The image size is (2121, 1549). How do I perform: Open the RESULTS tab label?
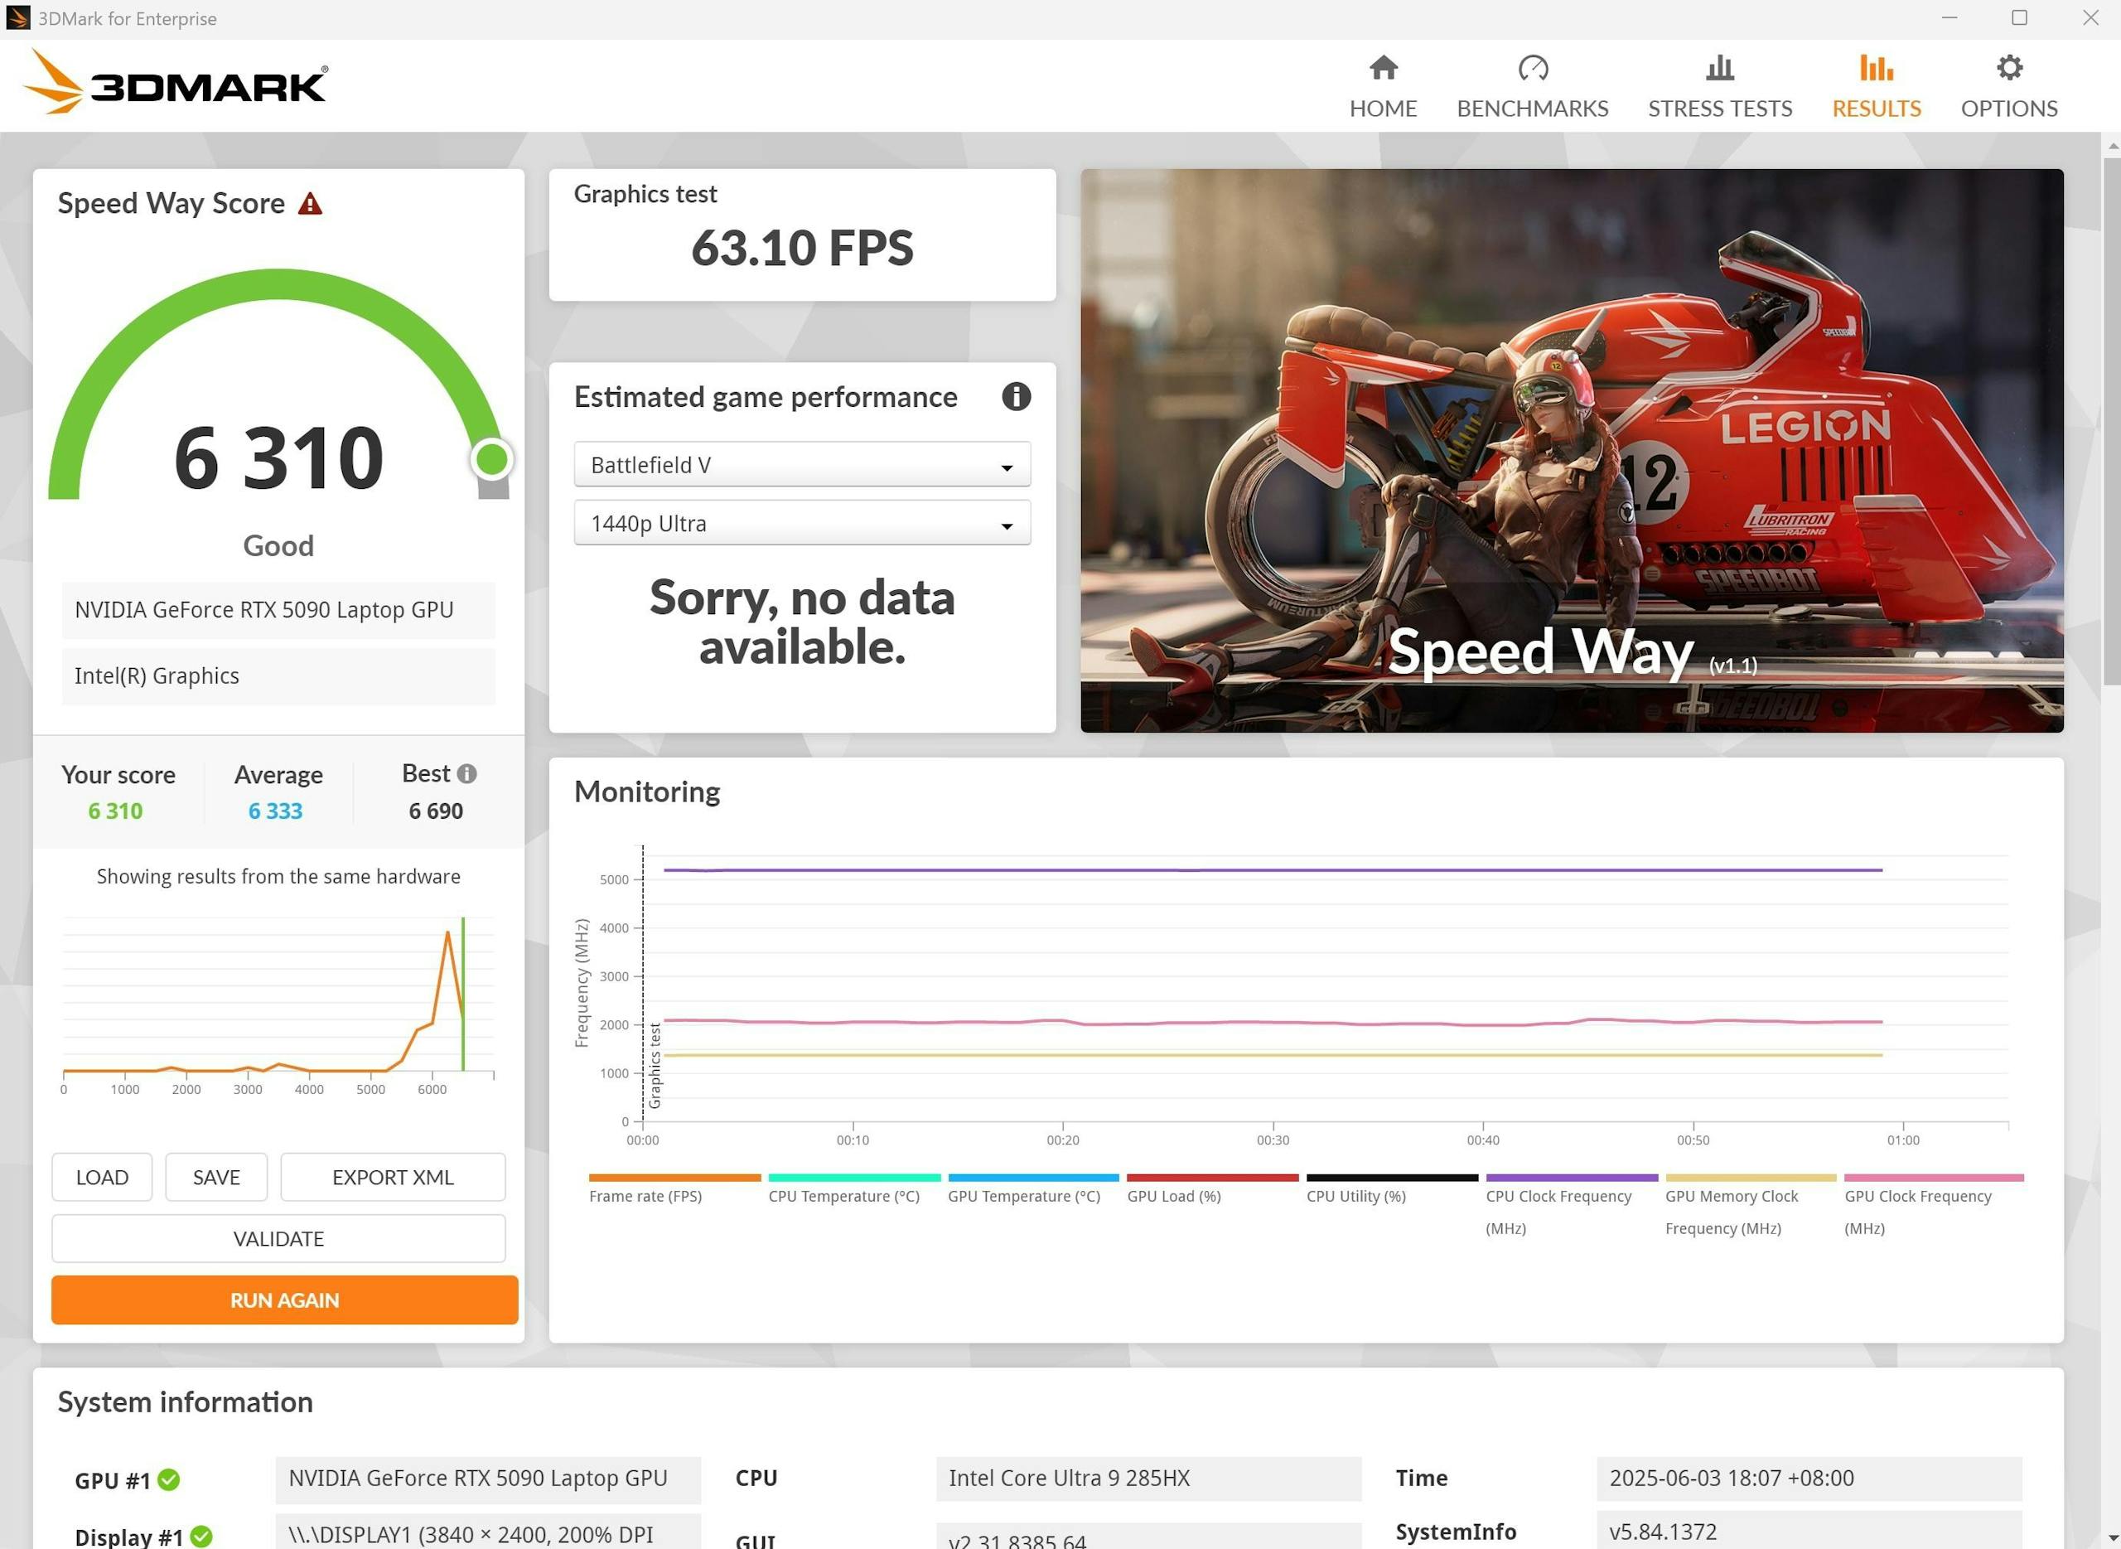coord(1877,109)
